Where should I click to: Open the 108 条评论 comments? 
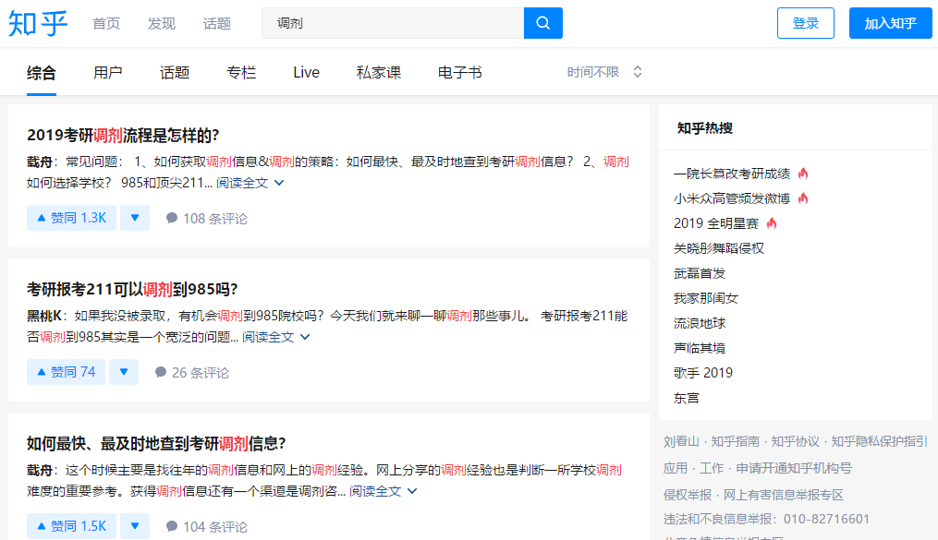(x=206, y=219)
